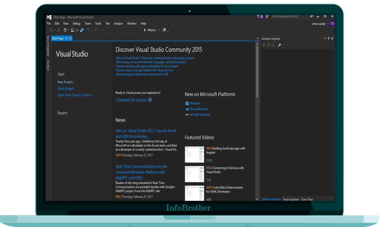Open the Tools menu
This screenshot has height=227, width=379.
98,23
